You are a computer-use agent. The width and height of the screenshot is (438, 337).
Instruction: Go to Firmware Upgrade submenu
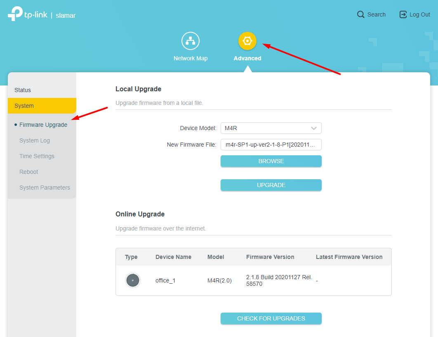43,125
